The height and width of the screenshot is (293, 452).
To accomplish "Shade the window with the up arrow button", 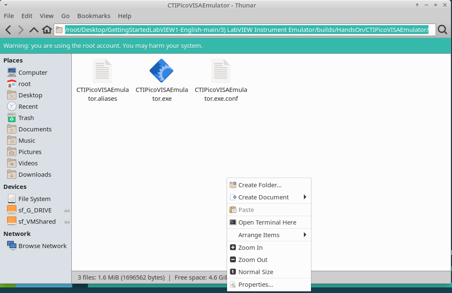I will 417,5.
